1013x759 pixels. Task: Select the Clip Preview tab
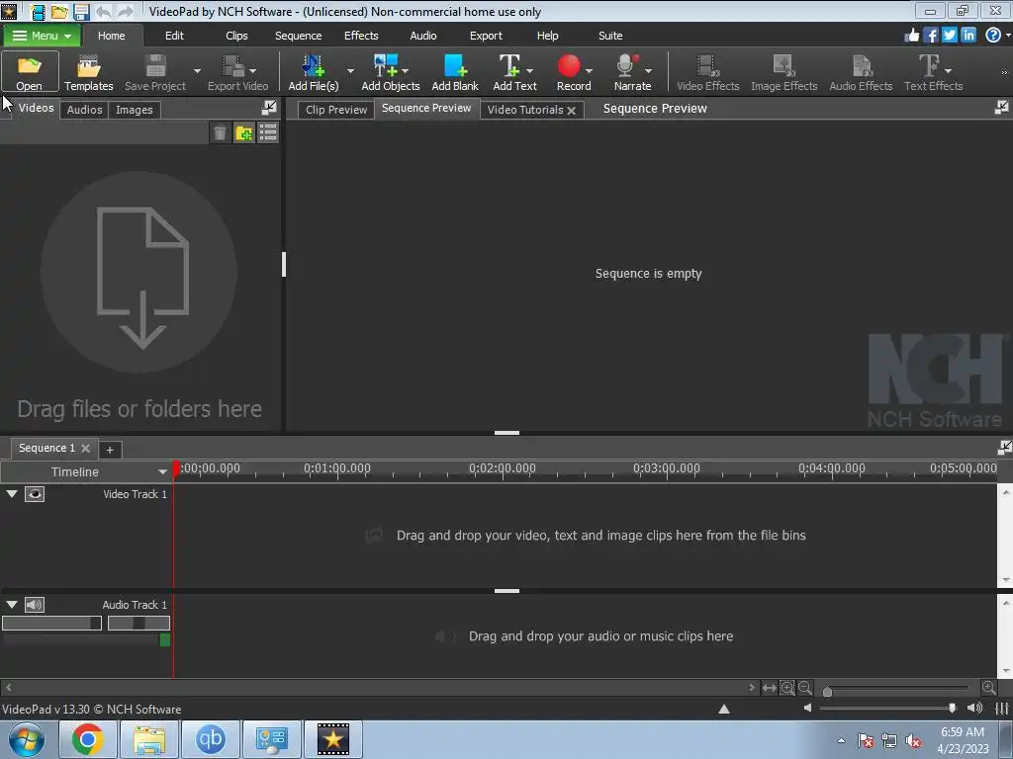(x=336, y=110)
